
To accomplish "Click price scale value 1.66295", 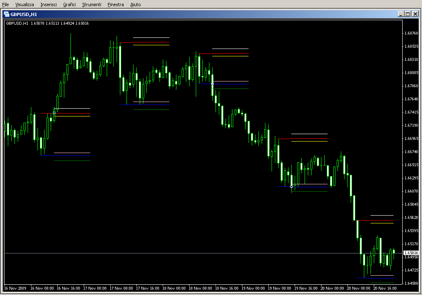I will click(x=412, y=178).
